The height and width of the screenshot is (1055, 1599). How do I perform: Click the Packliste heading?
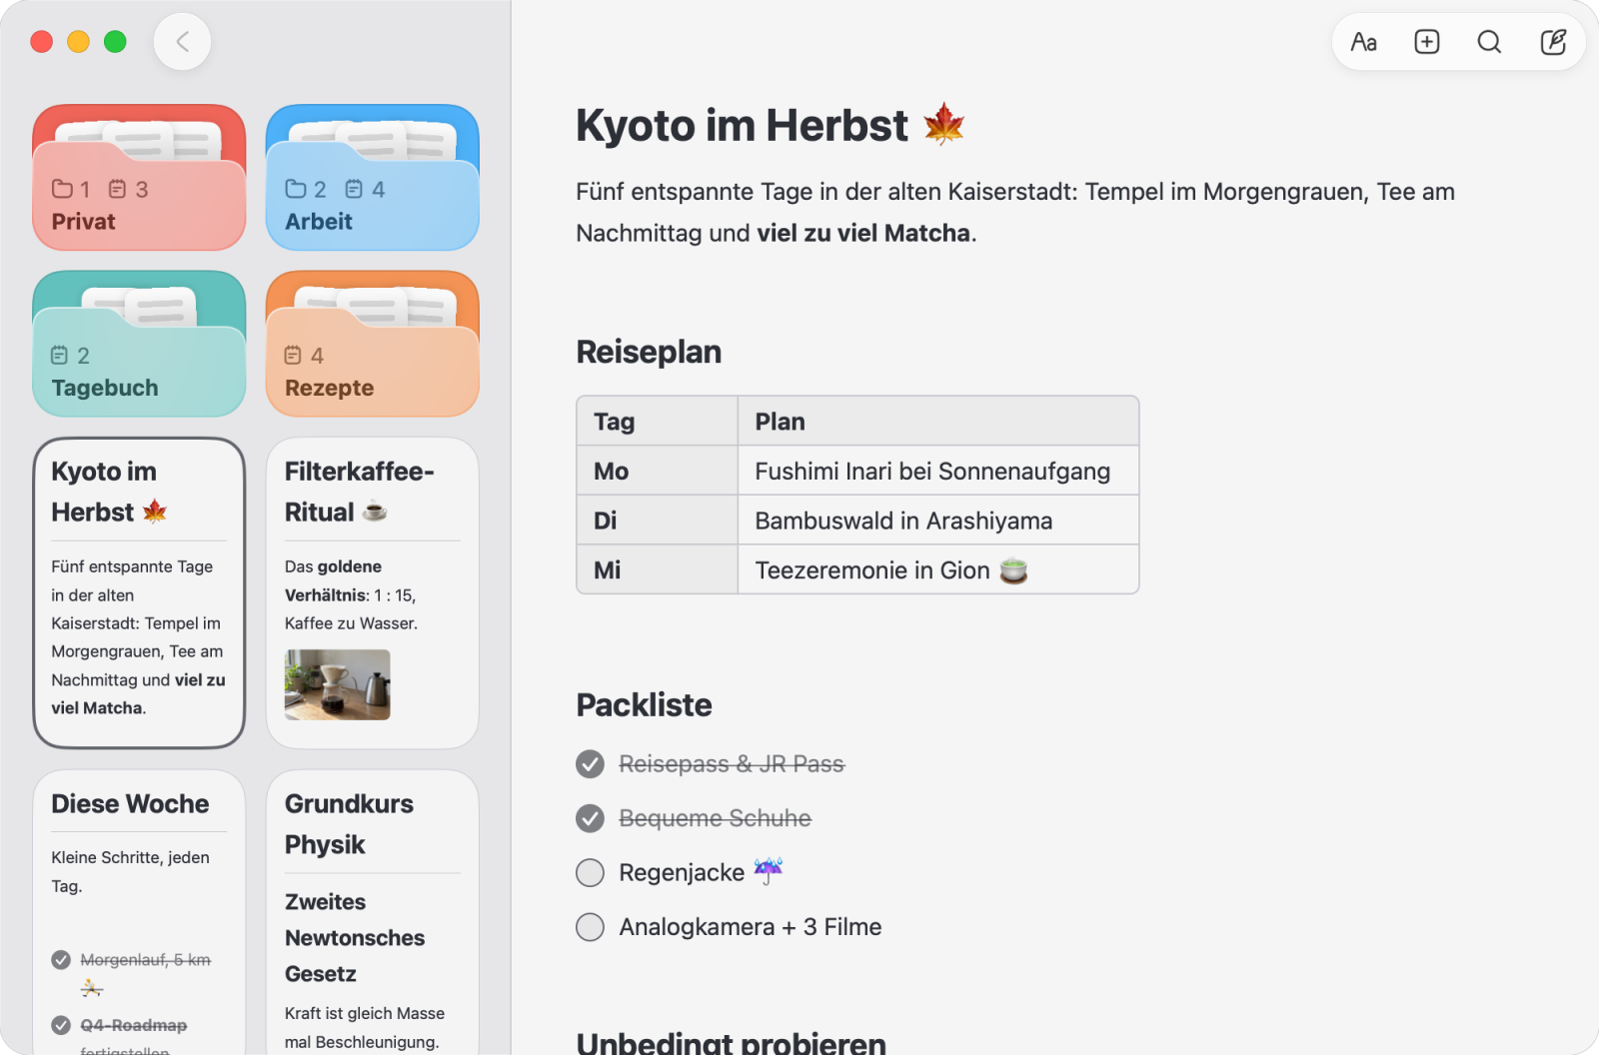click(x=644, y=705)
